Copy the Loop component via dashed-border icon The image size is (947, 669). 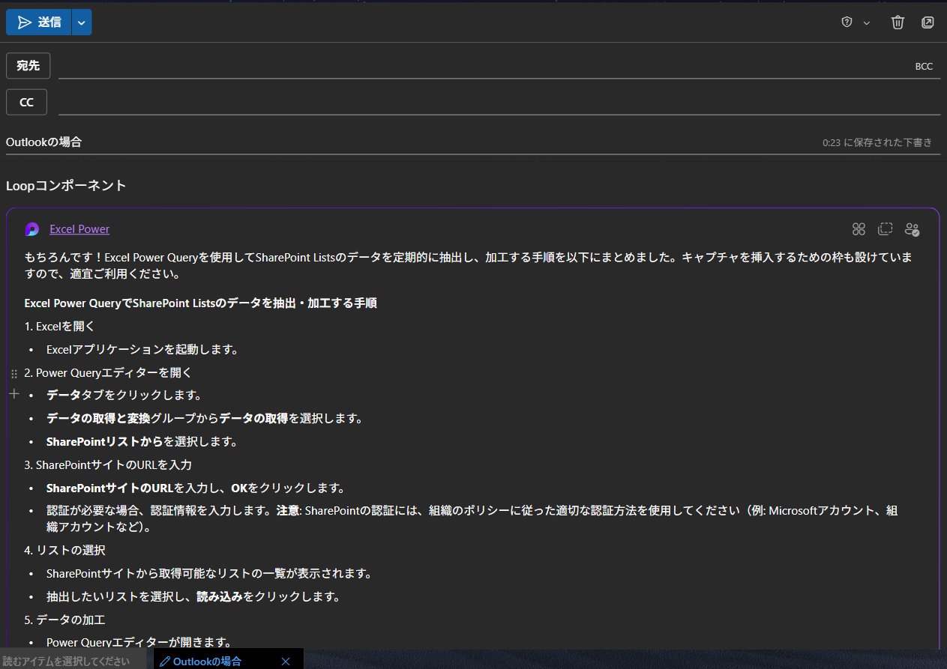[885, 229]
